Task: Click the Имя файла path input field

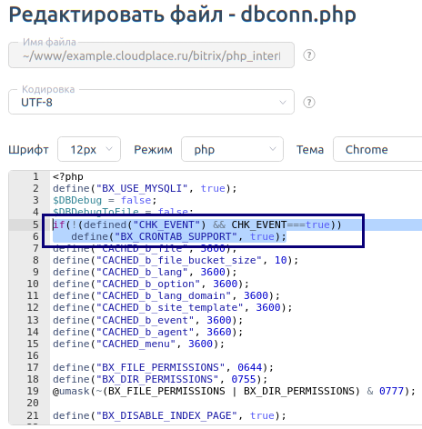Action: pyautogui.click(x=151, y=55)
